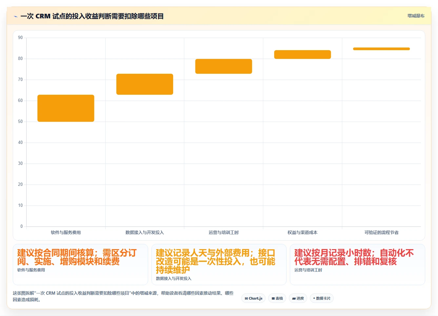Click the lightning icon beside the title
This screenshot has width=438, height=316.
pyautogui.click(x=15, y=16)
